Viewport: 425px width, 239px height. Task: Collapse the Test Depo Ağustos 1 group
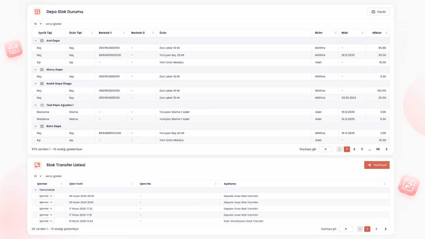pyautogui.click(x=36, y=105)
